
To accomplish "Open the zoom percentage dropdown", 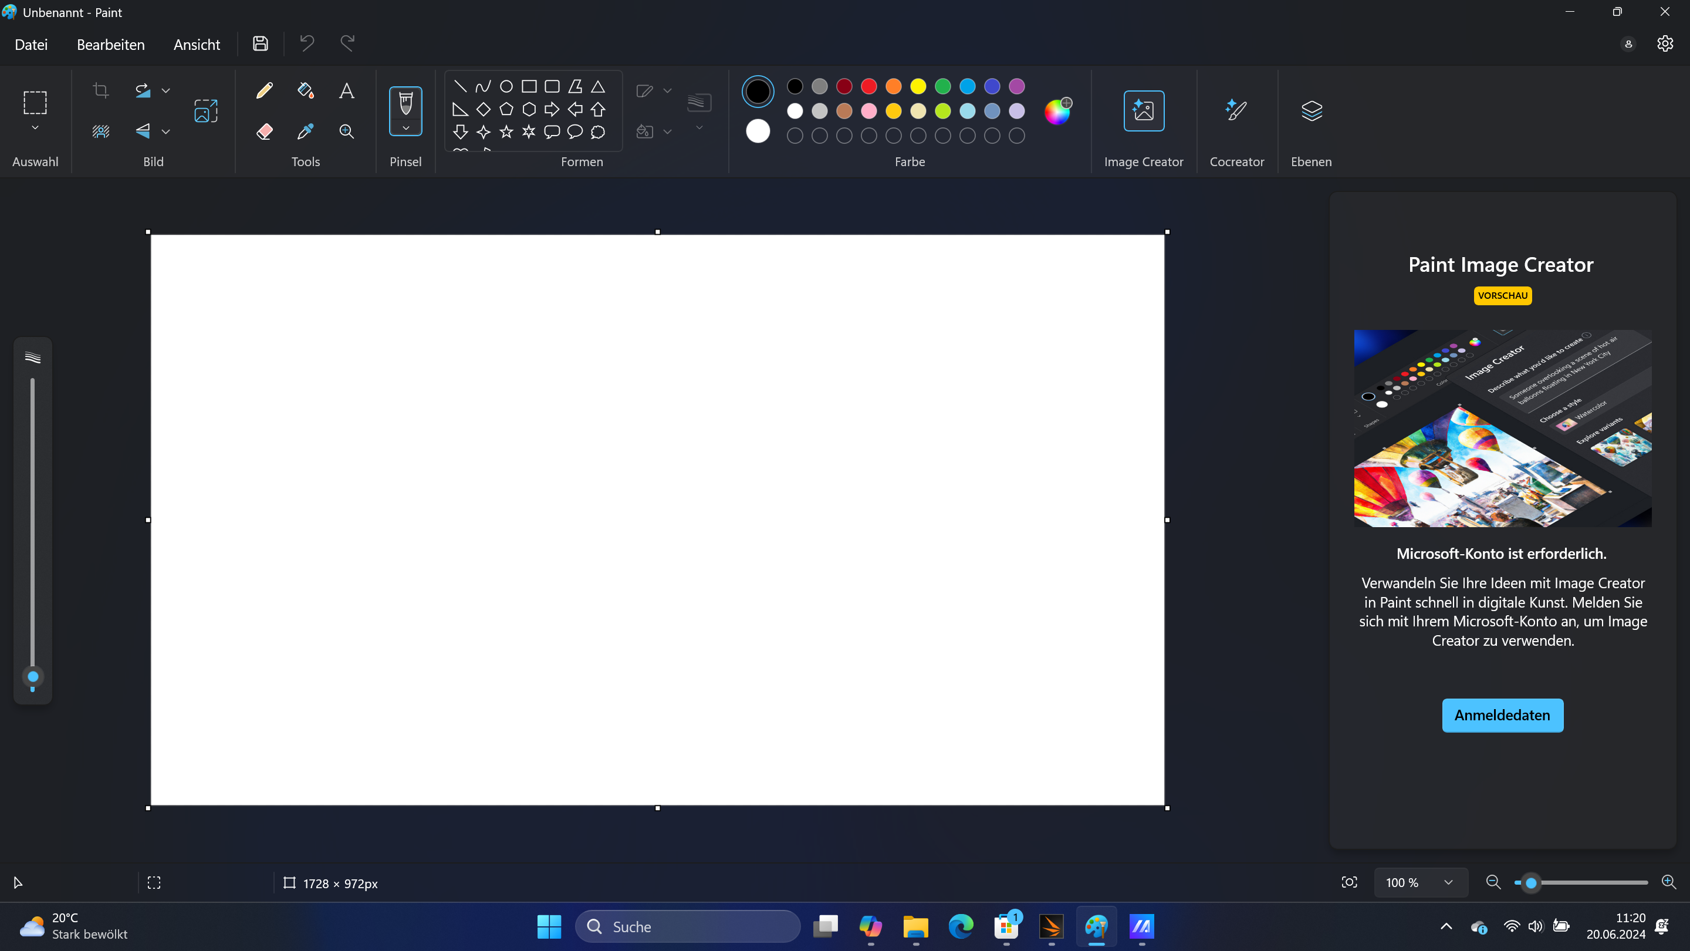I will tap(1420, 883).
